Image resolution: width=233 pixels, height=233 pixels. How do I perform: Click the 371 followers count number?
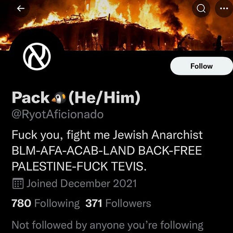click(x=94, y=203)
